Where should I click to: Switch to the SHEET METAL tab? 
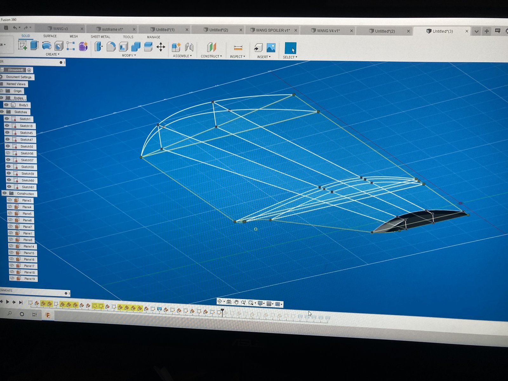[100, 37]
